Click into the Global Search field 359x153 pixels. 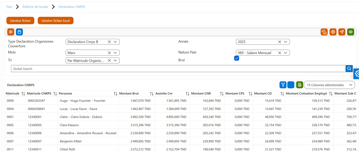178,68
